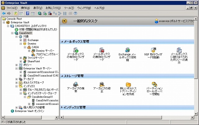Collapse the Enterprise Vault サーバー node
This screenshot has width=199, height=125.
coord(16,68)
